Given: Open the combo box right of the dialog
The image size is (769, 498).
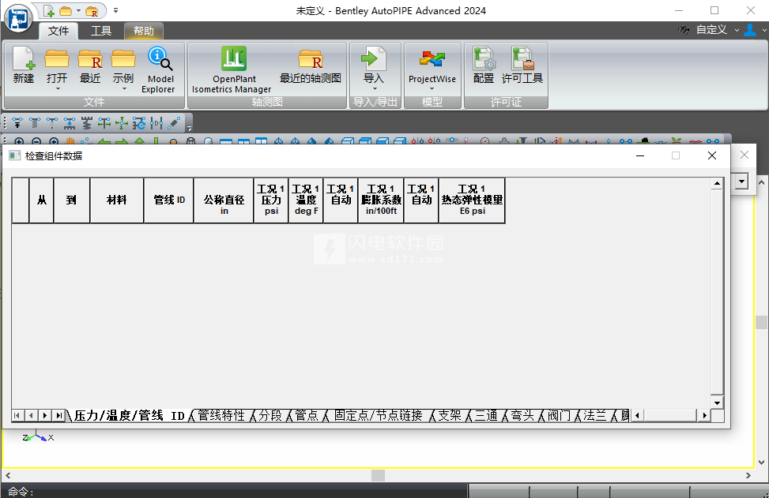Looking at the screenshot, I should 741,182.
